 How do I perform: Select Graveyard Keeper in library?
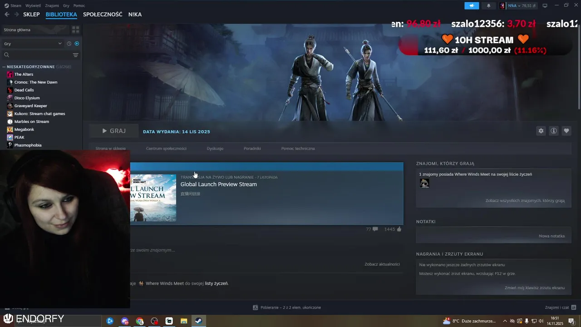tap(30, 106)
